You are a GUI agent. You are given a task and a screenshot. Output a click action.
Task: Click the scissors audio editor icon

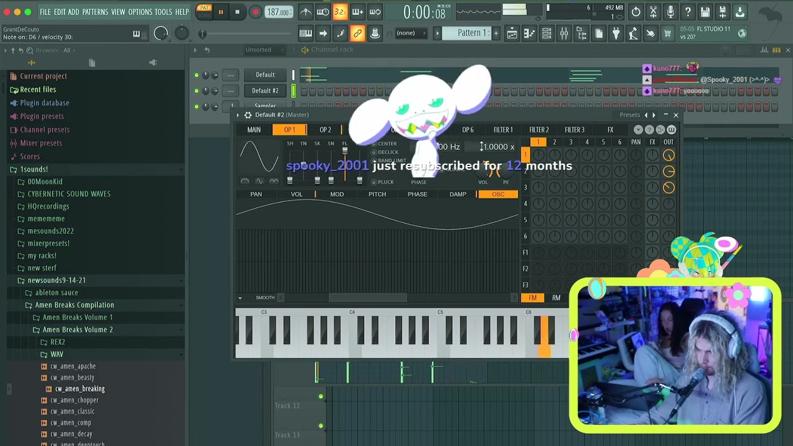pyautogui.click(x=653, y=12)
